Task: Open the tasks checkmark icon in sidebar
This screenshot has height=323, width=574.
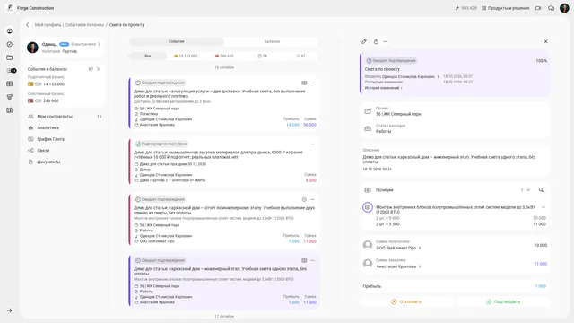Action: pos(10,44)
